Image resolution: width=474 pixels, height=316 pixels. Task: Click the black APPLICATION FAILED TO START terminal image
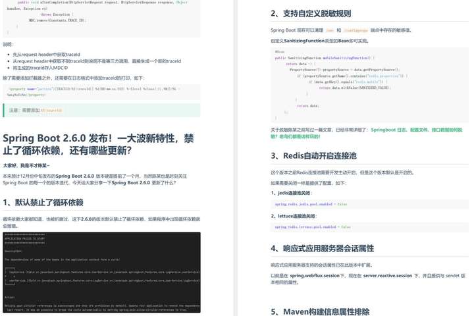[101, 273]
